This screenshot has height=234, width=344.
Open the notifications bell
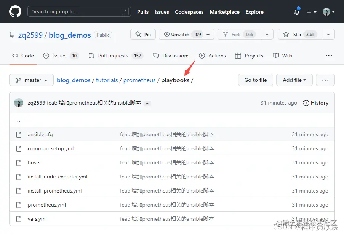297,12
